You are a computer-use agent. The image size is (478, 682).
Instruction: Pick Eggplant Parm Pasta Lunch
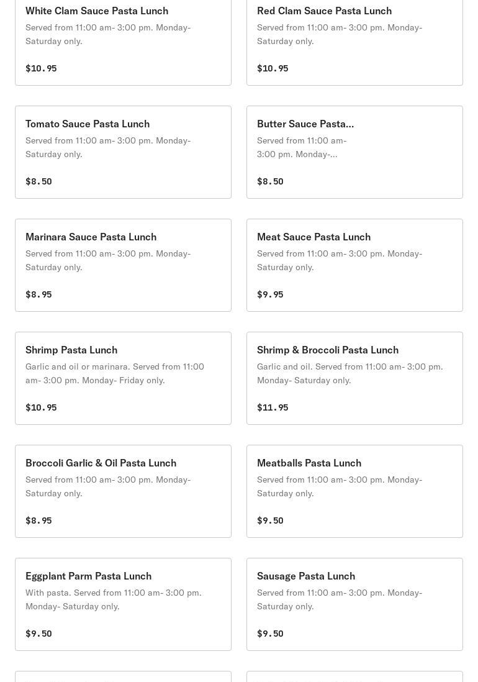click(123, 604)
